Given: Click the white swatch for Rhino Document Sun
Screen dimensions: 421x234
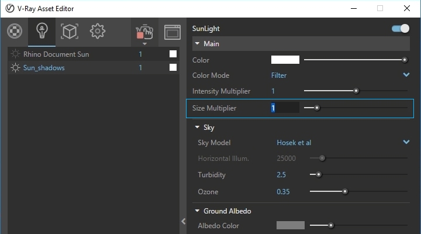Looking at the screenshot, I should coord(172,54).
